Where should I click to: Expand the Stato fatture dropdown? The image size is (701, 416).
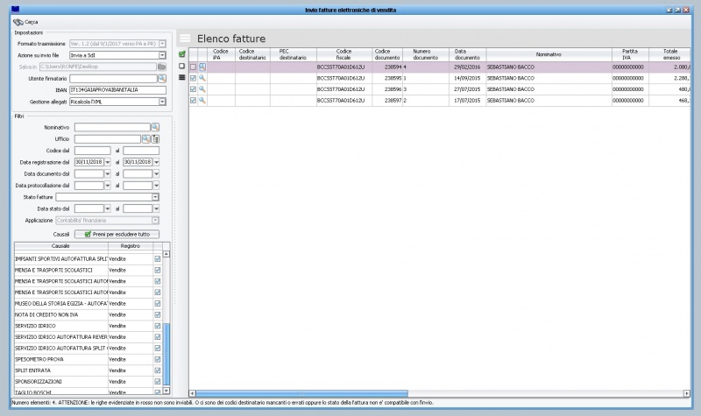point(154,197)
